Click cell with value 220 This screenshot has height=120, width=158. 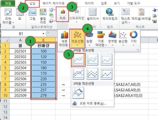point(44,79)
